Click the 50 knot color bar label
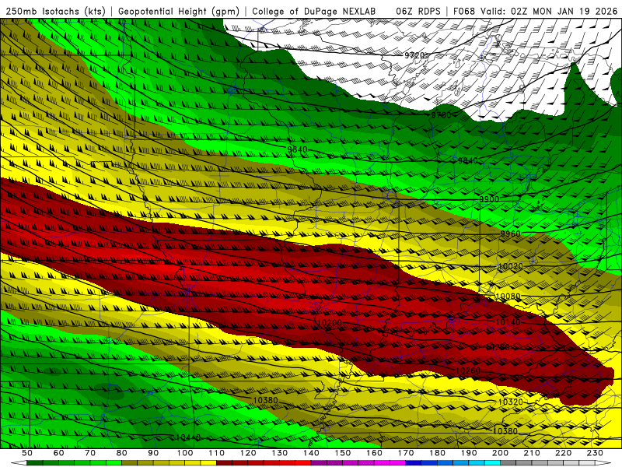 point(27,453)
